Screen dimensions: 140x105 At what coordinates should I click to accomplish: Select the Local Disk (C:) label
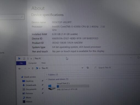(63, 83)
